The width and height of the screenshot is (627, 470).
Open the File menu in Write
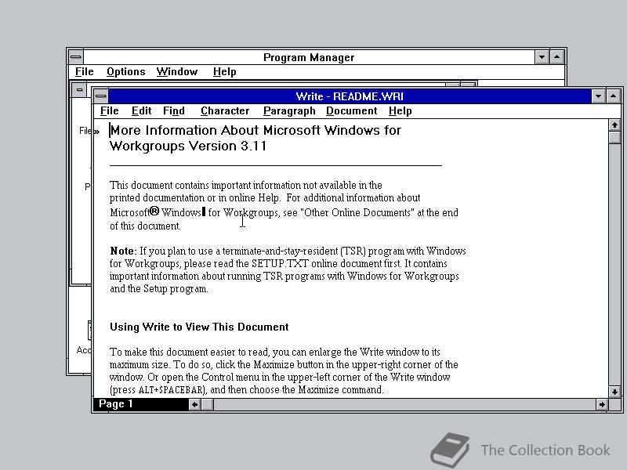tap(109, 110)
